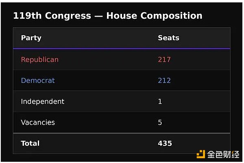Image resolution: width=244 pixels, height=163 pixels.
Task: Click the Vacancies count 5
Action: (160, 122)
